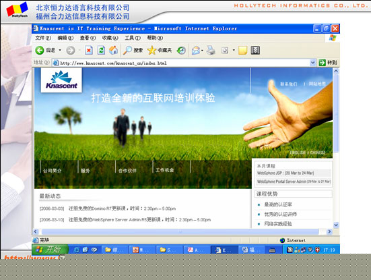Open the Mail envelope icon

tap(196, 50)
